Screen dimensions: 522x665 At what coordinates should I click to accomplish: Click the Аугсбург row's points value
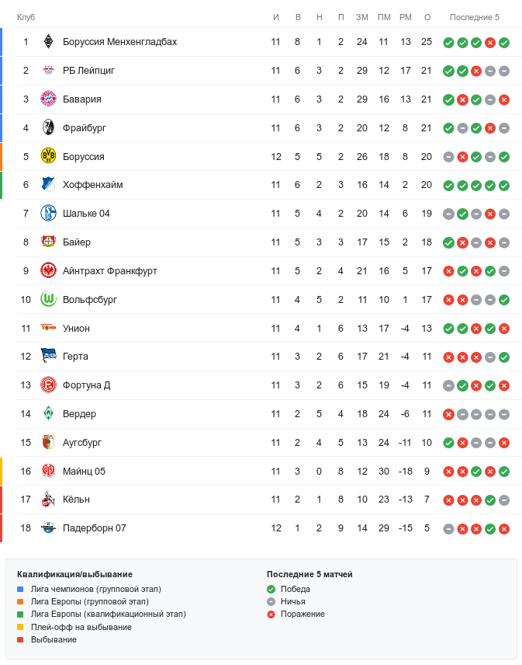click(x=427, y=443)
